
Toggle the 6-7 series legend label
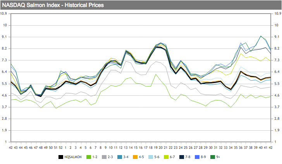[x=172, y=157]
